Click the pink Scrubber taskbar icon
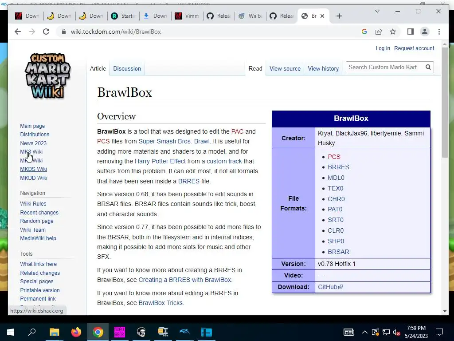The width and height of the screenshot is (454, 341). point(120,332)
